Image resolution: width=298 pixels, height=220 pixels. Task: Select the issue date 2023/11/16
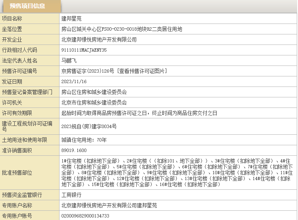(x=74, y=81)
